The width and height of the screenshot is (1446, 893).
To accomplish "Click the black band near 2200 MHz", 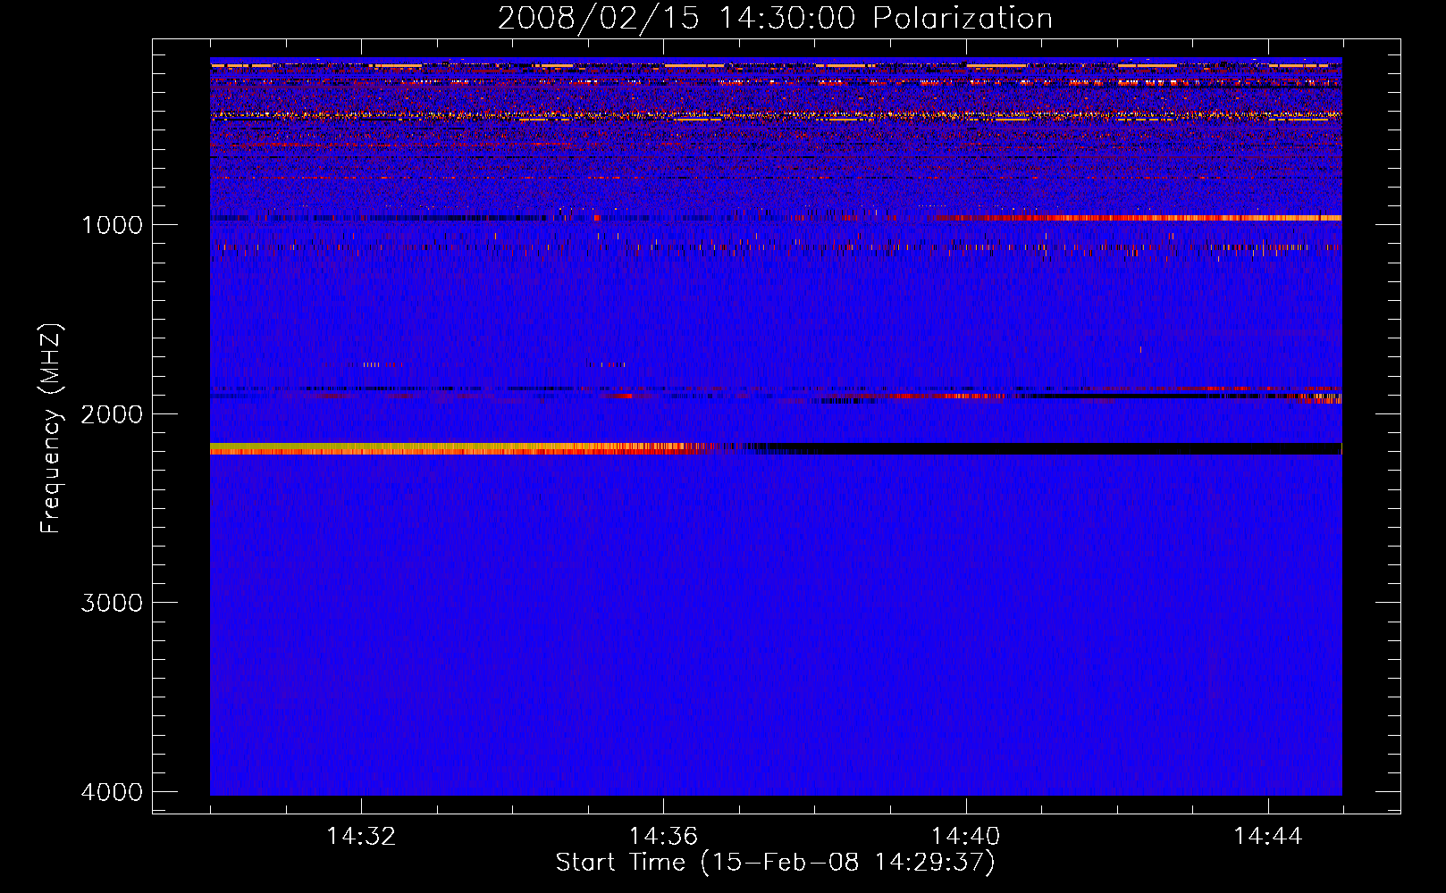I will 1046,448.
